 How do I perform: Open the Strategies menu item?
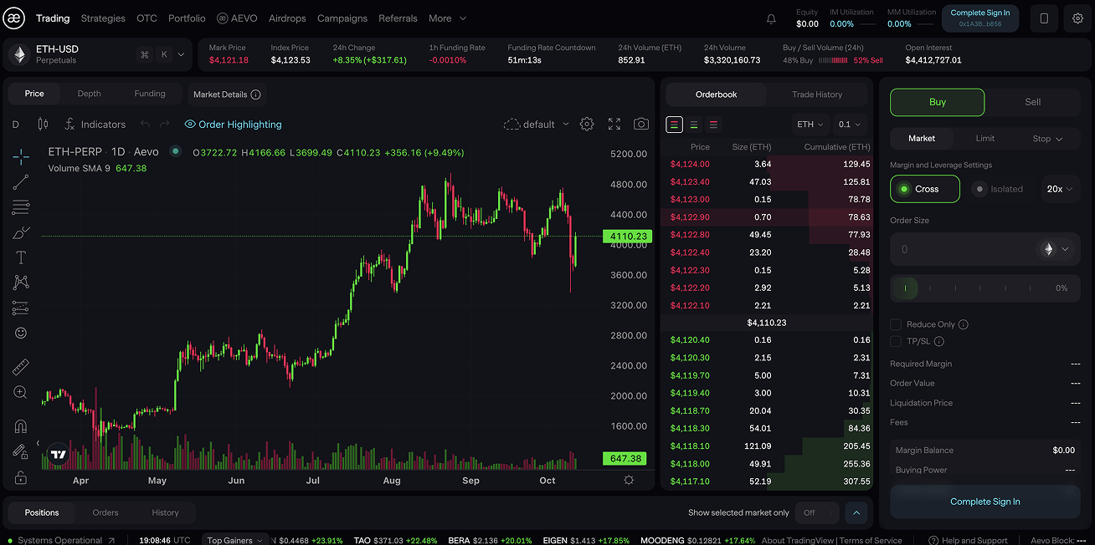[102, 18]
